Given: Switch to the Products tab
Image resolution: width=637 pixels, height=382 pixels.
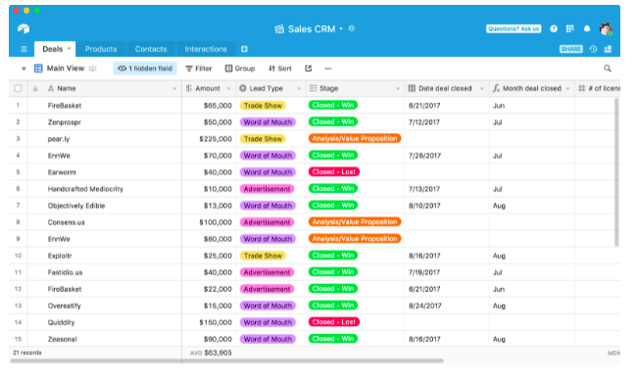Looking at the screenshot, I should tap(101, 49).
